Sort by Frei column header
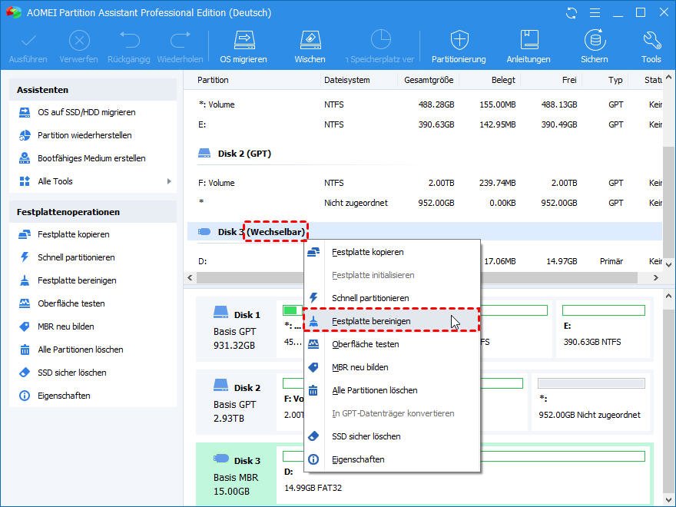This screenshot has width=676, height=507. point(569,80)
